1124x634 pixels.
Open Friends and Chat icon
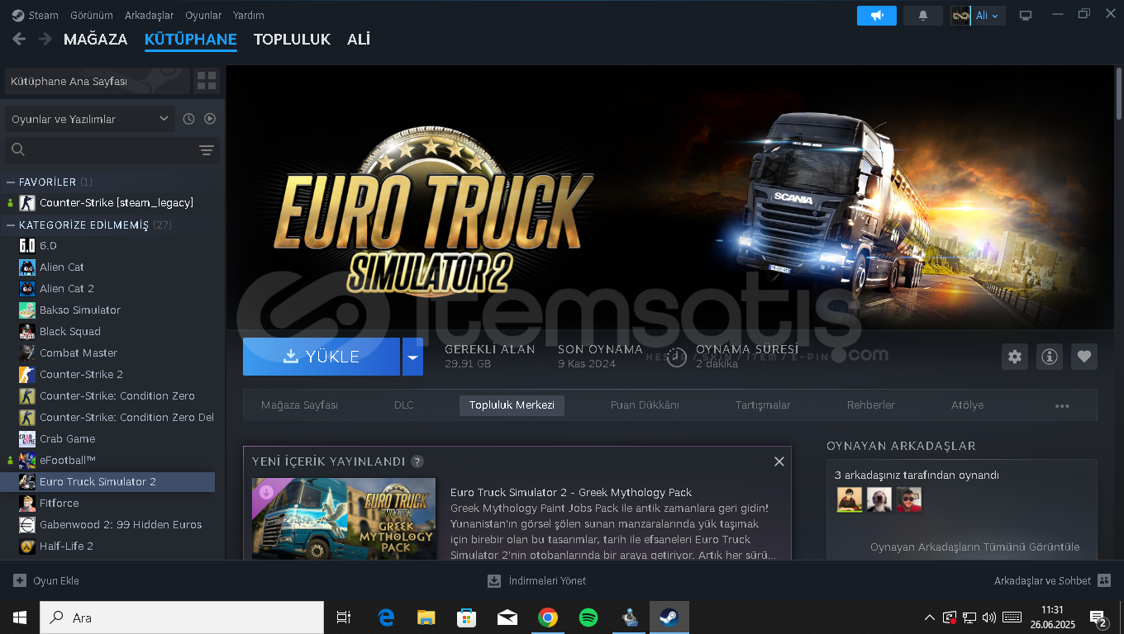click(x=1104, y=580)
